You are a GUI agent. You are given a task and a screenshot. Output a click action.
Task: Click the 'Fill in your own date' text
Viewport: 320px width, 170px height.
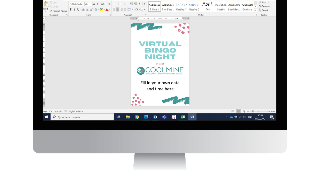[160, 83]
